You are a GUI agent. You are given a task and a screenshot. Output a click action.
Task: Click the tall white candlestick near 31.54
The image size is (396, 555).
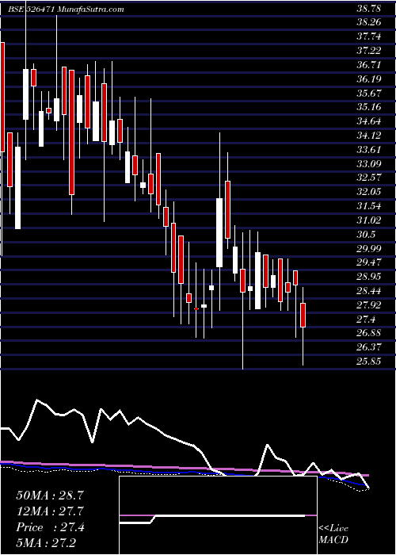point(219,232)
